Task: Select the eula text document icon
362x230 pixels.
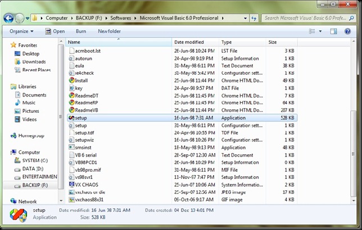Action: pos(71,66)
